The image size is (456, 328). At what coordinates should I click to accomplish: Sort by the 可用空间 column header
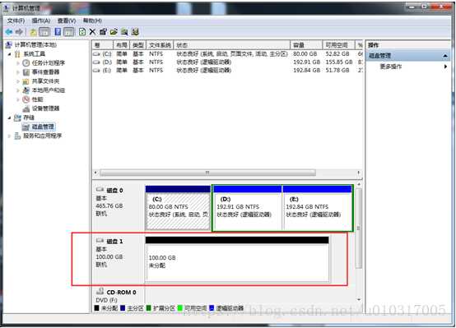[338, 45]
